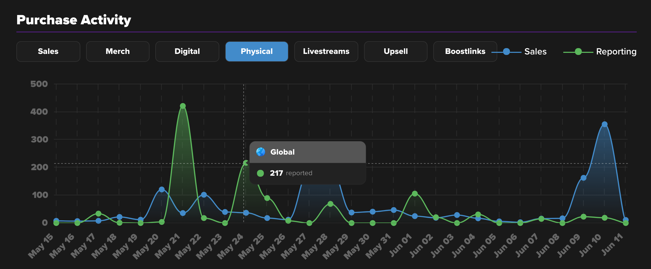The height and width of the screenshot is (269, 651).
Task: Click the globe icon in the tooltip
Action: click(x=261, y=152)
